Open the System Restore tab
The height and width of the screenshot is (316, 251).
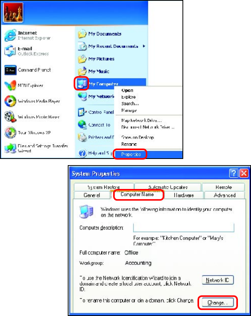(x=104, y=187)
